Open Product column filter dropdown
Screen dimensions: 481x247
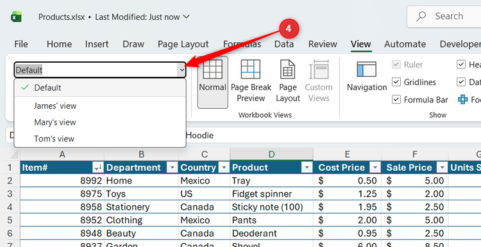pyautogui.click(x=307, y=168)
